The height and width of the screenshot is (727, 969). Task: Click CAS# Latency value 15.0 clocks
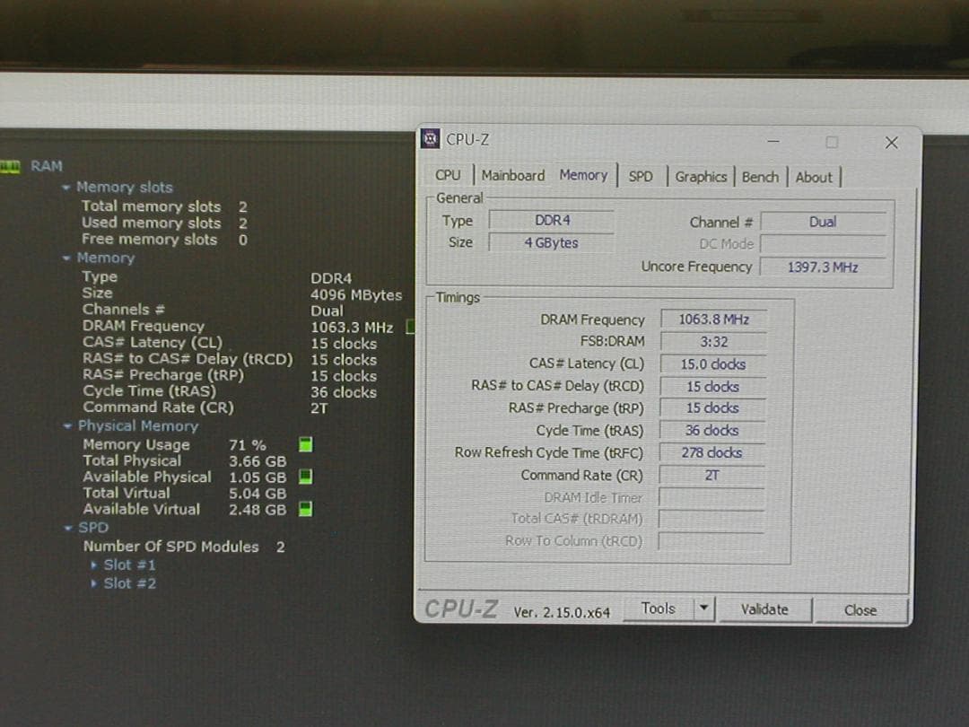click(713, 364)
